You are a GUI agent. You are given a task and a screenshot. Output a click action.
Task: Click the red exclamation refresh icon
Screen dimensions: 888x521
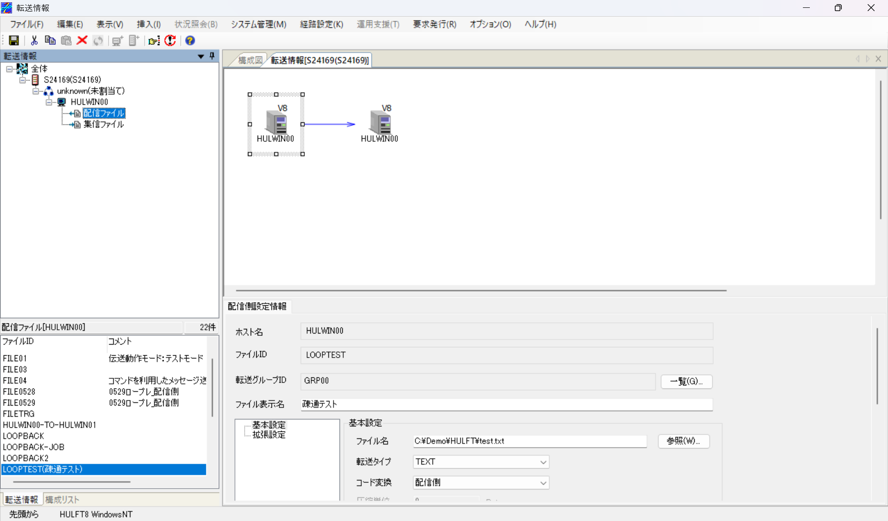tap(170, 41)
